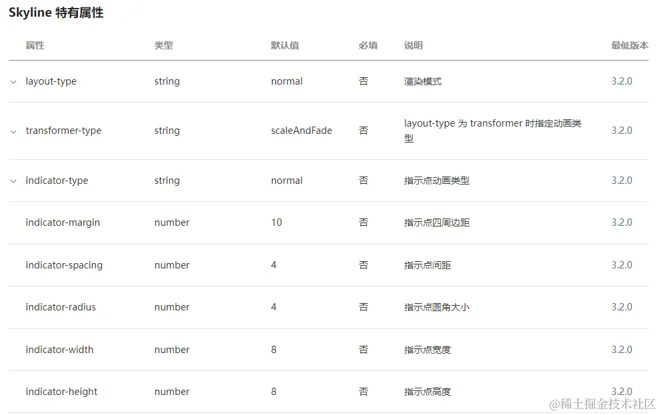
Task: Click default value 8 for indicator-width
Action: [x=274, y=350]
